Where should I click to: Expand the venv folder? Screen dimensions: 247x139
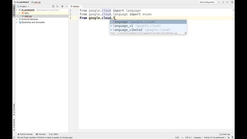pos(20,13)
